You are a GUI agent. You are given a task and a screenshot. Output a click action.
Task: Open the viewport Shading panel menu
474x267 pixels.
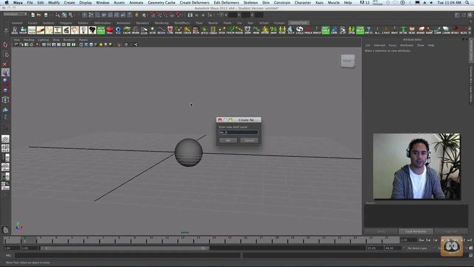tap(29, 40)
